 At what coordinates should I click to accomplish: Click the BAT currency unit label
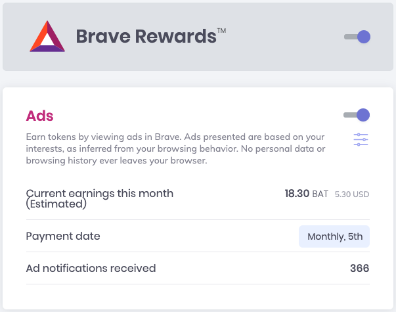pyautogui.click(x=320, y=194)
